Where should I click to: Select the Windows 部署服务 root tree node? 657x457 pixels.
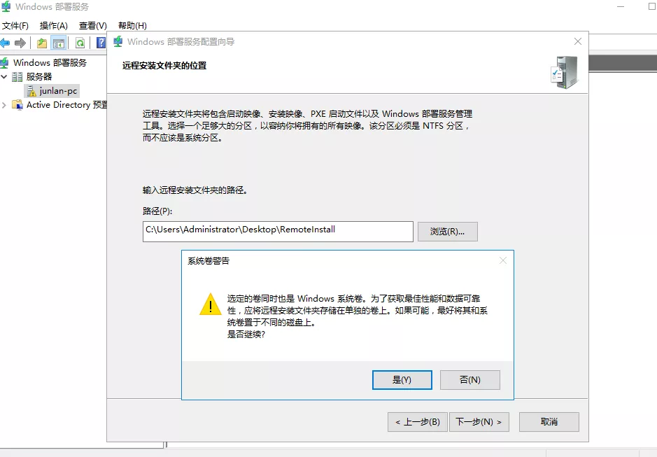(50, 62)
